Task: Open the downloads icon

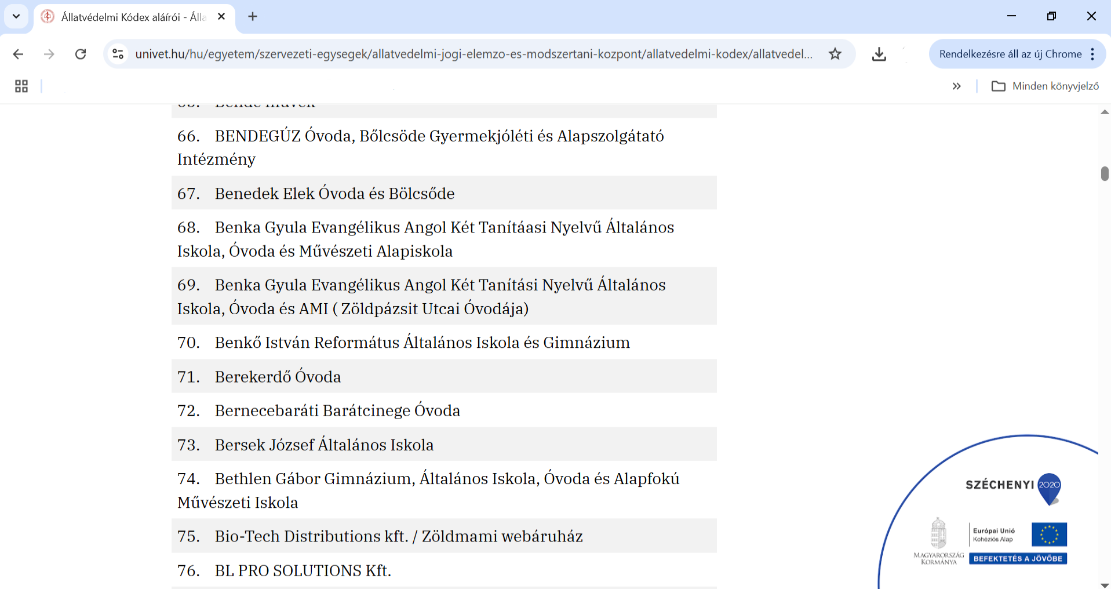Action: tap(879, 54)
